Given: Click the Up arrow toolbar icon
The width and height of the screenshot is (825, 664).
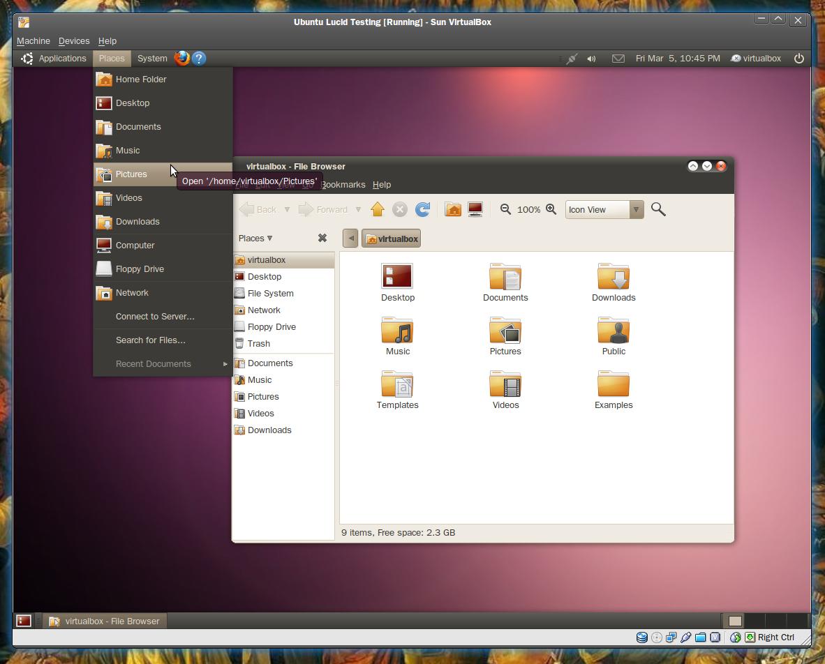Looking at the screenshot, I should [378, 209].
